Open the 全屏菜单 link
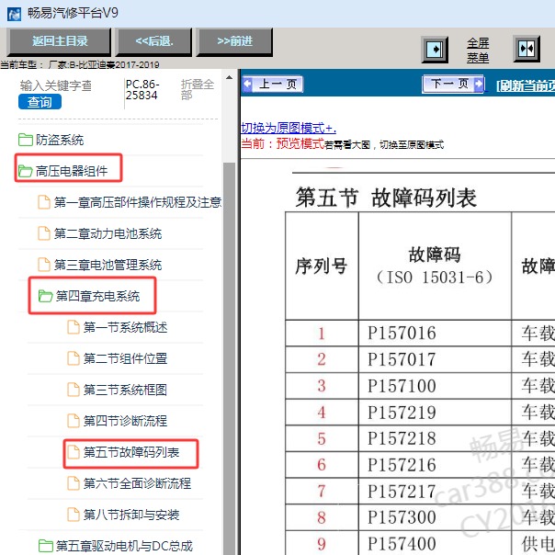Image resolution: width=555 pixels, height=555 pixels. coord(478,50)
